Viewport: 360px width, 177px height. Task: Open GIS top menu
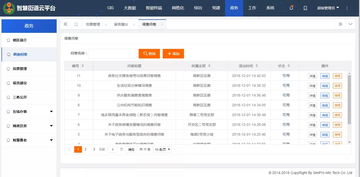click(111, 8)
